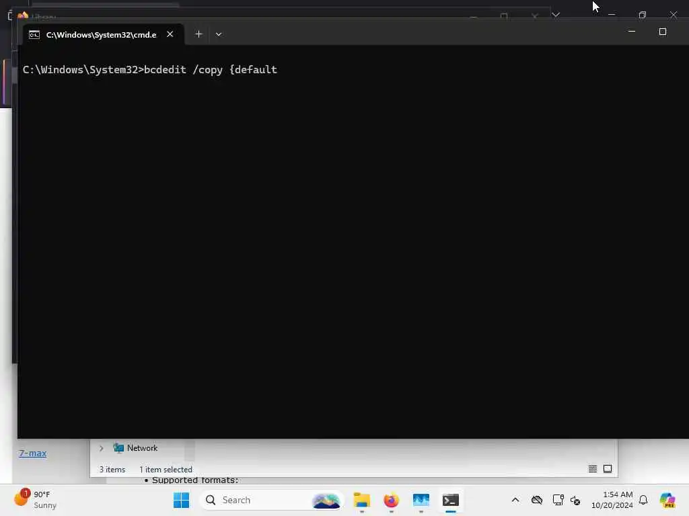Open the cloud sync tray icon
This screenshot has width=689, height=516.
point(537,500)
